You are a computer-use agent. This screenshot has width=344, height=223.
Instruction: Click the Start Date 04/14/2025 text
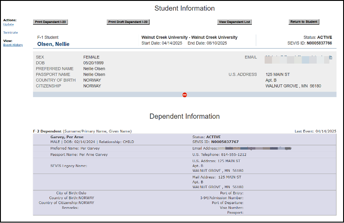[x=162, y=43]
